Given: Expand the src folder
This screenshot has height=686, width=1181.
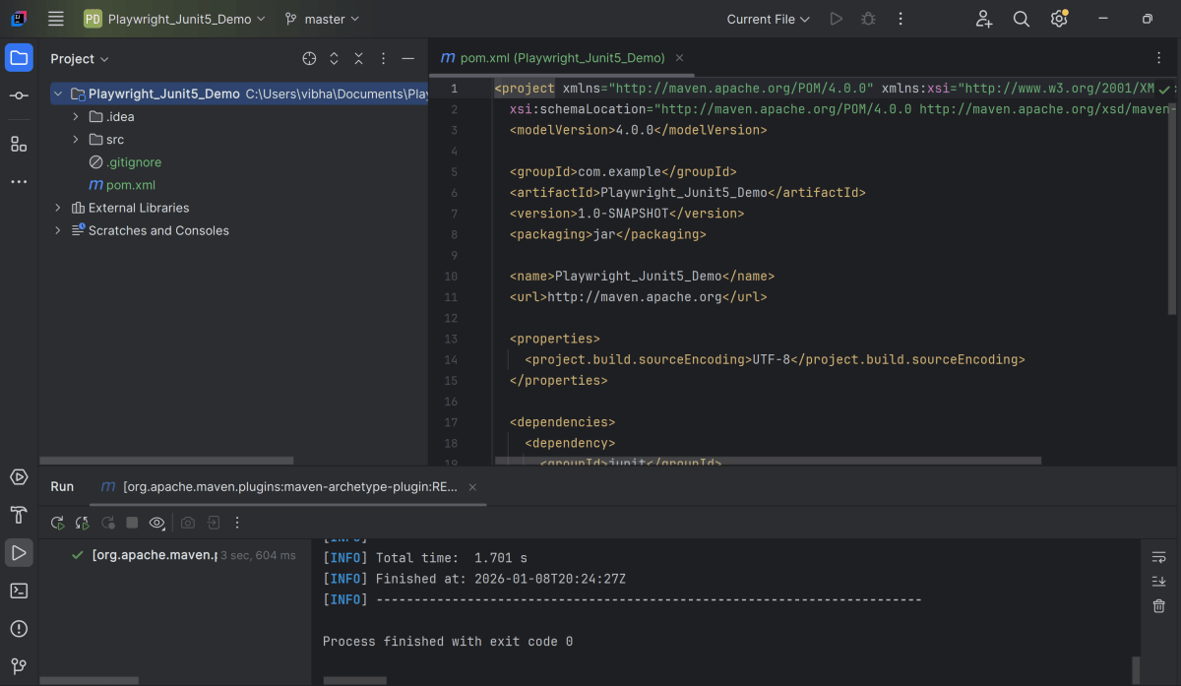Looking at the screenshot, I should (x=76, y=140).
